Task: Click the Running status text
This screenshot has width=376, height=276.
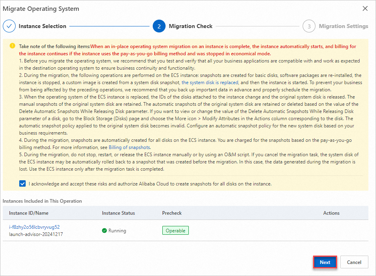Action: [117, 230]
